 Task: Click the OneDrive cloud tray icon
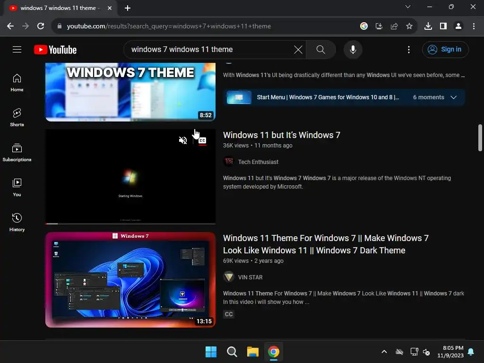coord(399,352)
